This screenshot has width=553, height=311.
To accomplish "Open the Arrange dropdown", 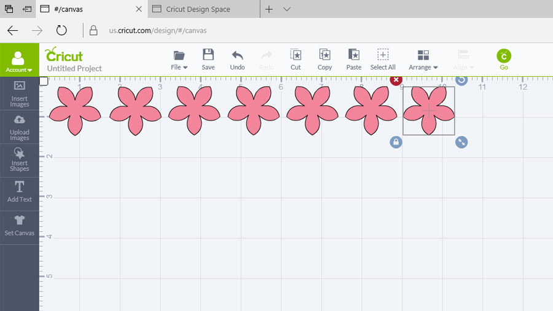I will [x=423, y=59].
